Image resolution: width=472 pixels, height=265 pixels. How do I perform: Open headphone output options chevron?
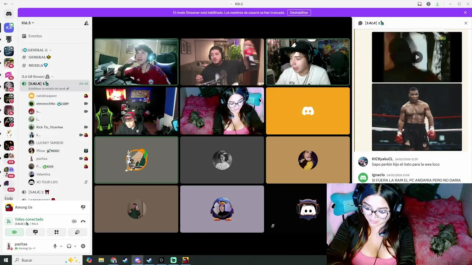[x=75, y=246]
